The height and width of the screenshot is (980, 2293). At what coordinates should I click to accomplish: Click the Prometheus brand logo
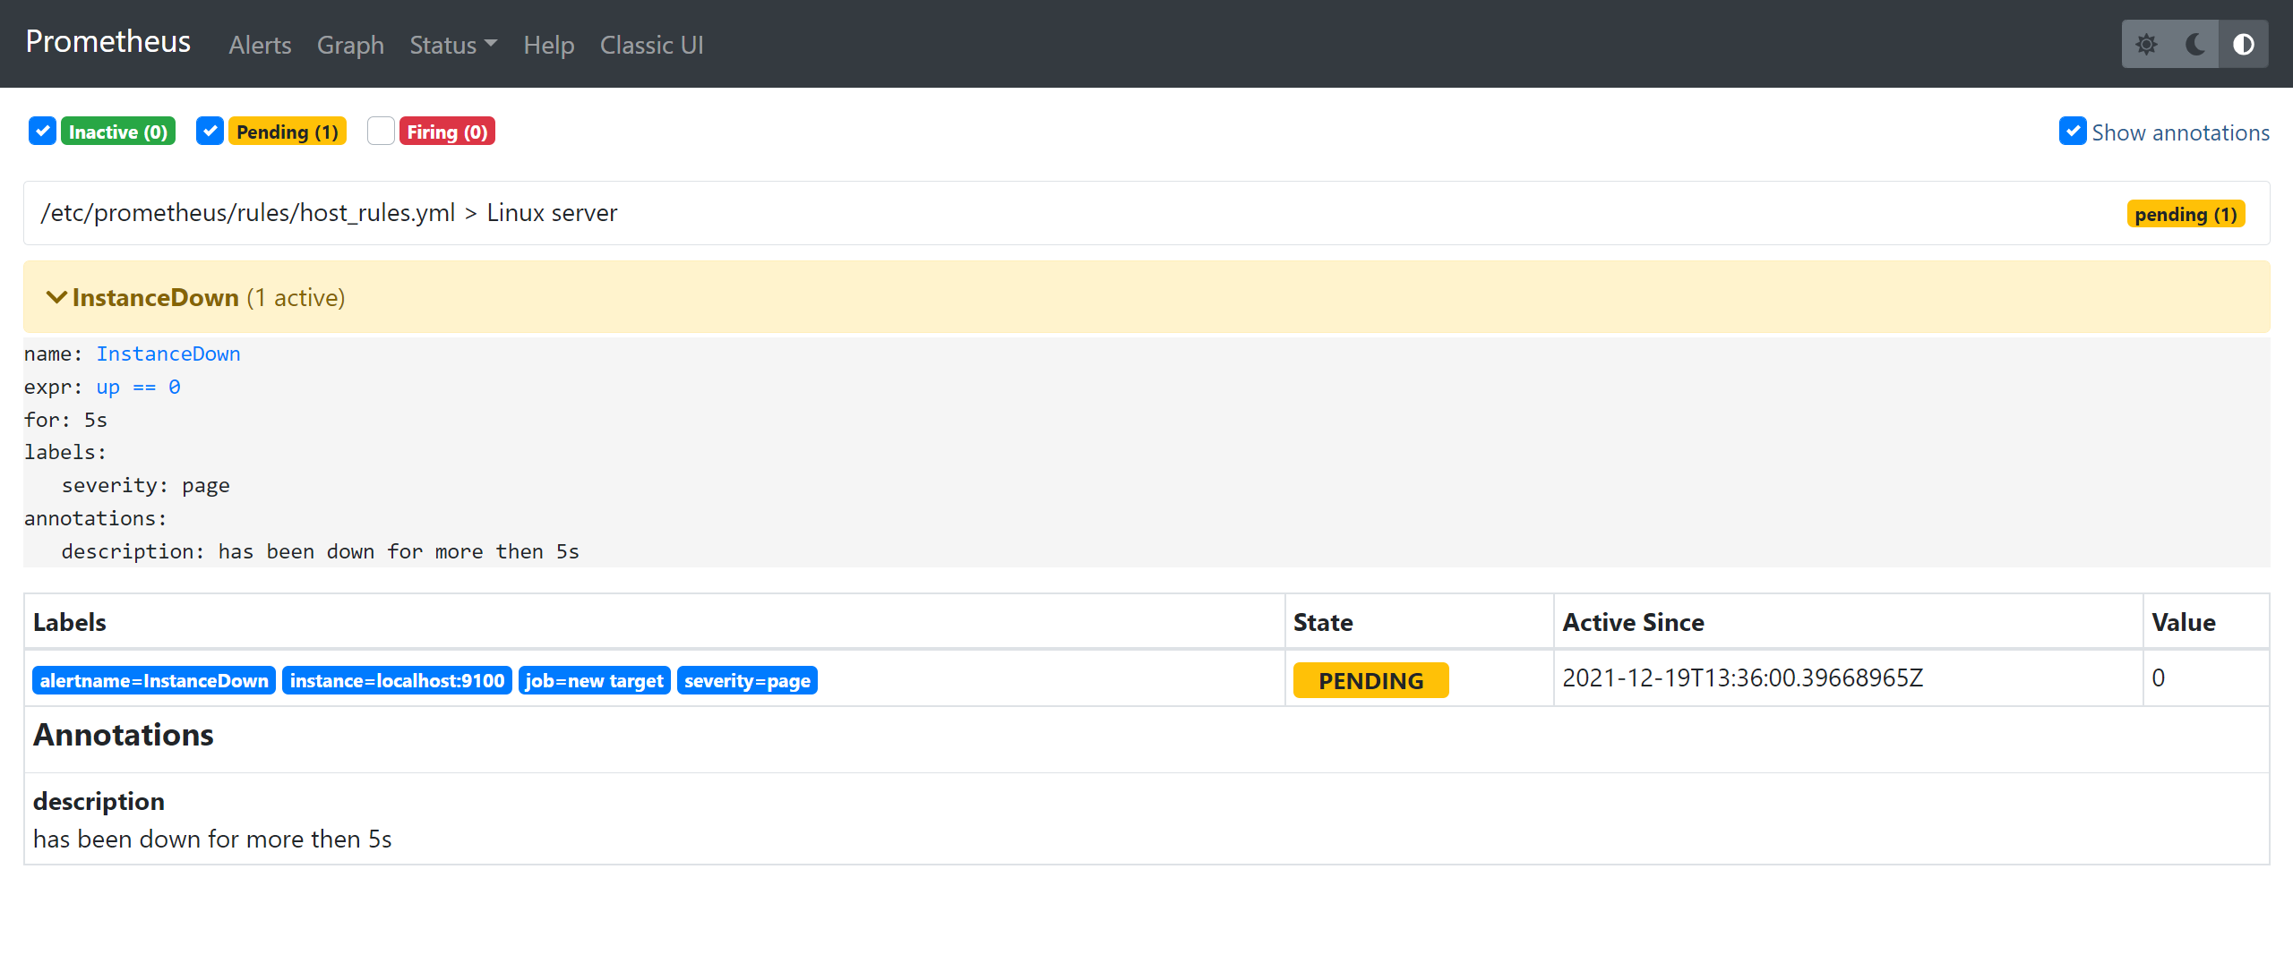107,41
